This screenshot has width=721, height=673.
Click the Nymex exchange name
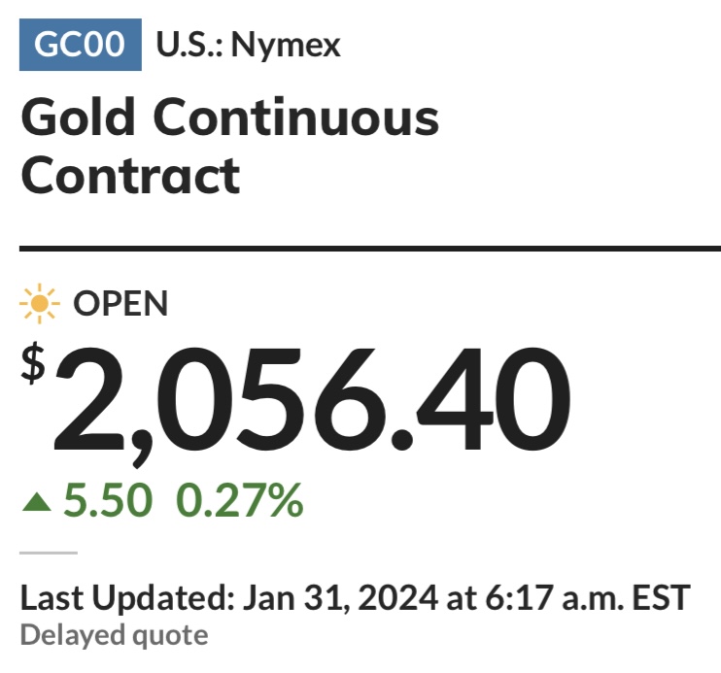tap(286, 46)
